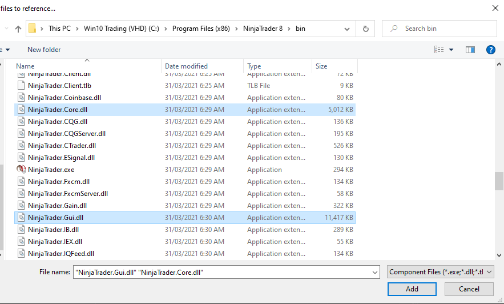Click the 5,012 KB size value
Viewport: 504px width, 304px height.
[x=340, y=110]
